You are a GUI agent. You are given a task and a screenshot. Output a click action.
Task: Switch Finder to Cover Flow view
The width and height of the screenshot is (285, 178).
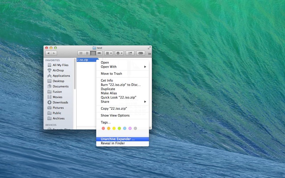tap(99, 53)
